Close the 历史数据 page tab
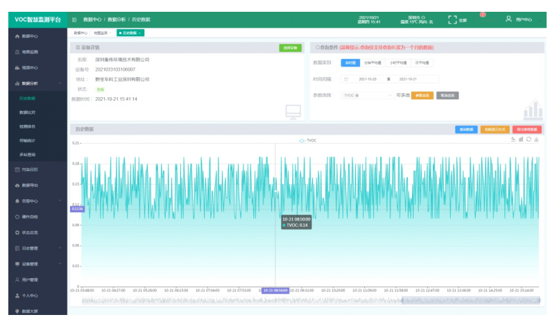This screenshot has height=324, width=557. pyautogui.click(x=140, y=33)
